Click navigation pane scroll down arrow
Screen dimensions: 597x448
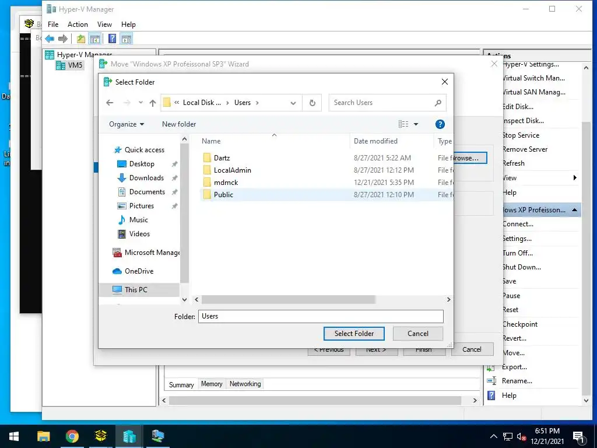click(184, 299)
